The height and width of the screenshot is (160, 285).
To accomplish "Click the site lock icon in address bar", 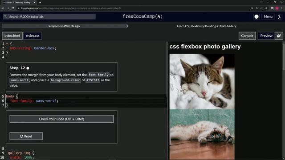I will coord(19,8).
